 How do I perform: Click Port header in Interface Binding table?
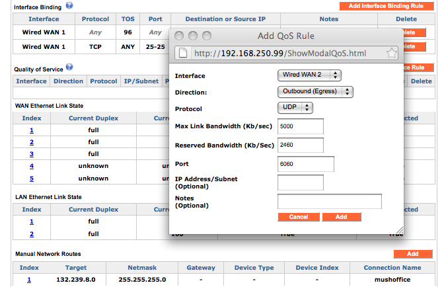155,19
